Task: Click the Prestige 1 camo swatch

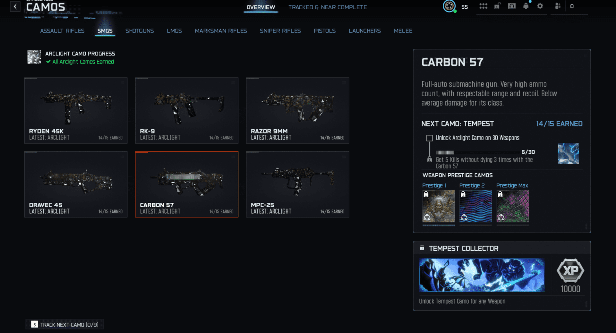Action: click(x=438, y=206)
